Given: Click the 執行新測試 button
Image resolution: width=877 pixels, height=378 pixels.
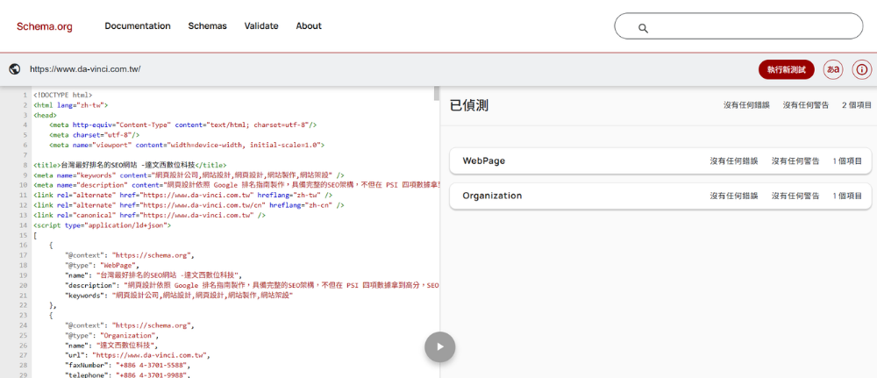Looking at the screenshot, I should [787, 69].
